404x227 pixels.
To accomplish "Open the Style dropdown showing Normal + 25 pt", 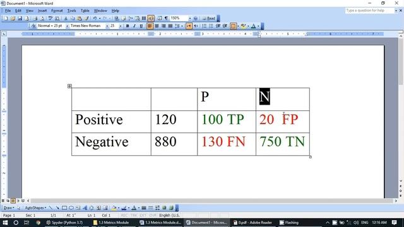I will tap(67, 26).
